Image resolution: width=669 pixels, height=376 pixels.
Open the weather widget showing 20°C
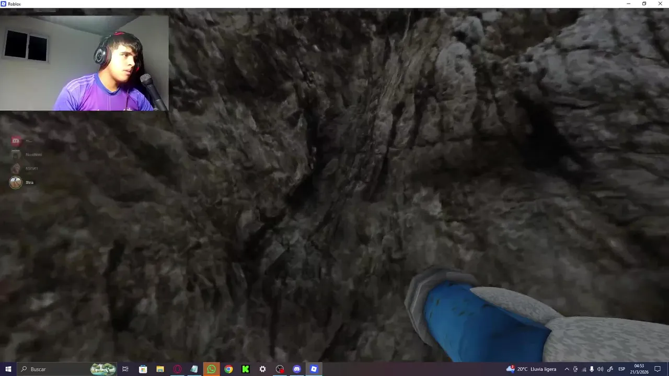pyautogui.click(x=531, y=369)
